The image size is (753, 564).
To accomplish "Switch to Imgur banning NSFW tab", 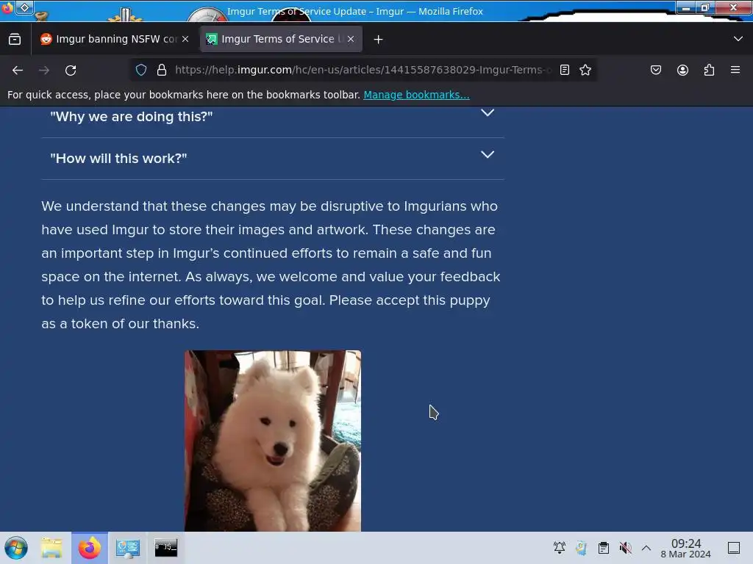I will click(x=115, y=39).
